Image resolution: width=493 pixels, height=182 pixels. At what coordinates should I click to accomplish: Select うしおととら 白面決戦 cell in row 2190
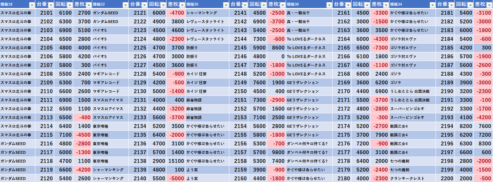(x=412, y=91)
